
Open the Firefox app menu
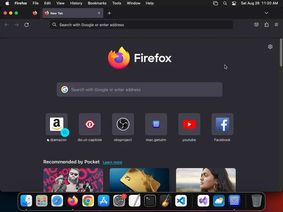[x=21, y=3]
